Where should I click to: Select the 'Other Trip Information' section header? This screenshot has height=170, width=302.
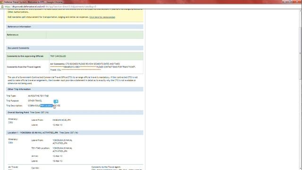pyautogui.click(x=75, y=89)
